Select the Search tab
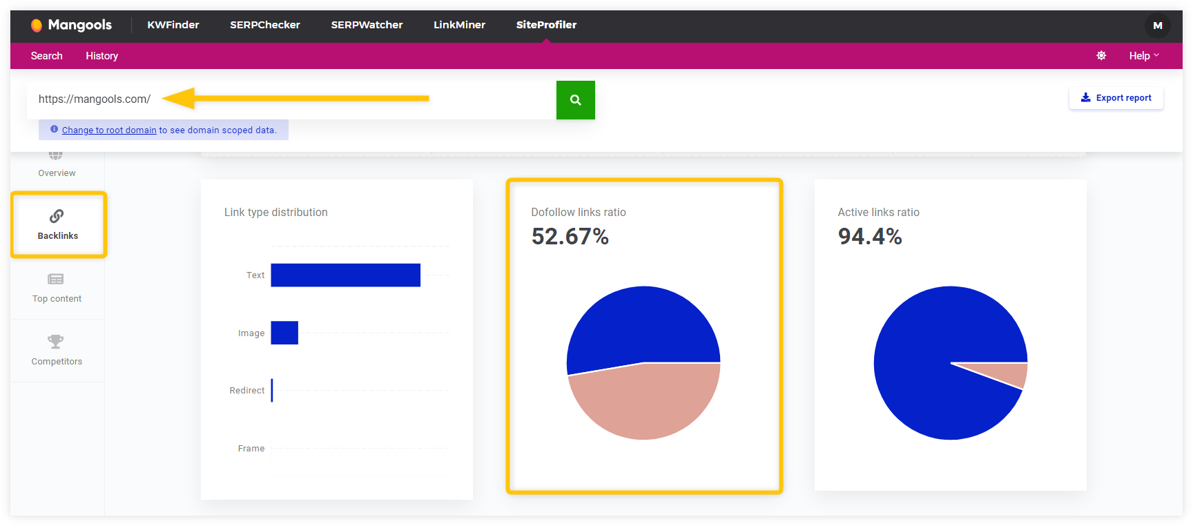Viewport: 1193px width, 526px height. click(x=46, y=56)
